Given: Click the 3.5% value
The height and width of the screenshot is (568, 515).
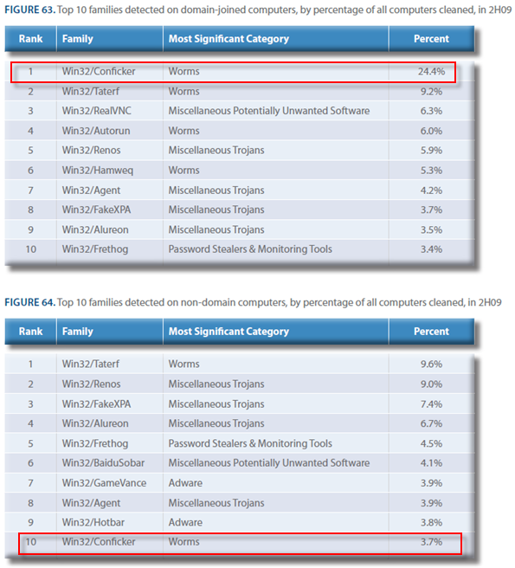Looking at the screenshot, I should (x=431, y=229).
